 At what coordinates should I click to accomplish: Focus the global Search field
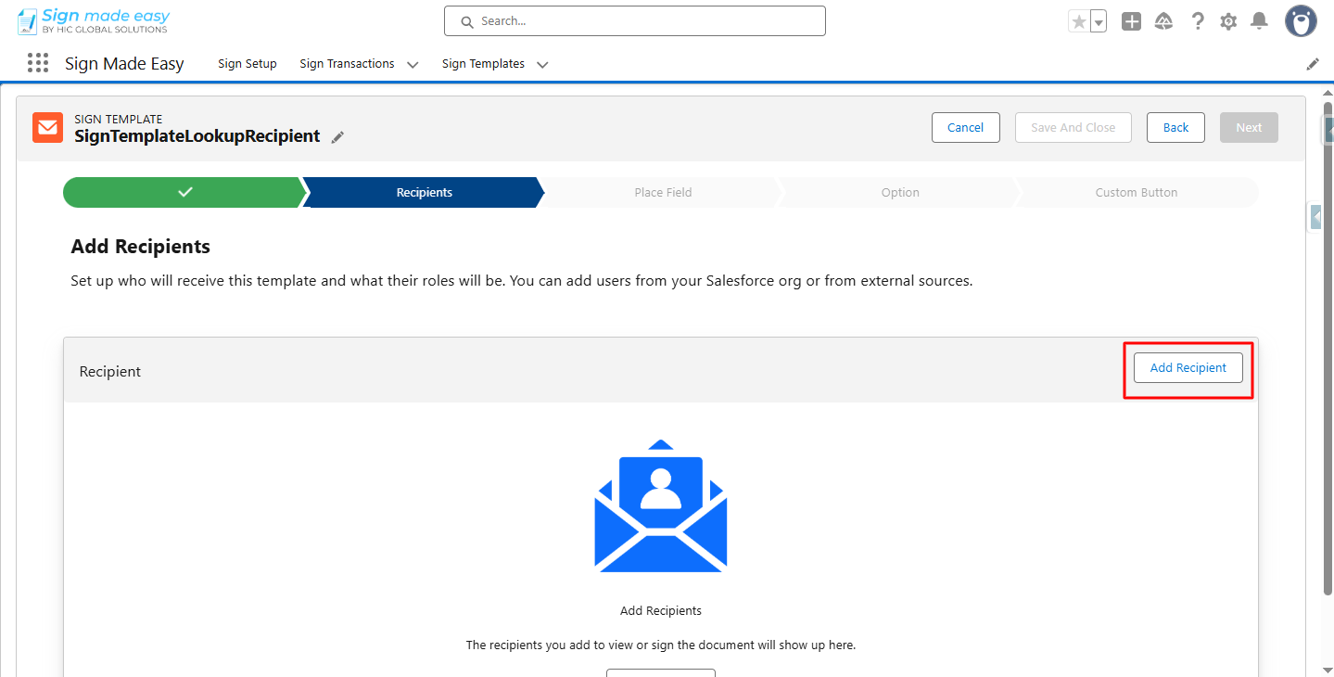635,21
